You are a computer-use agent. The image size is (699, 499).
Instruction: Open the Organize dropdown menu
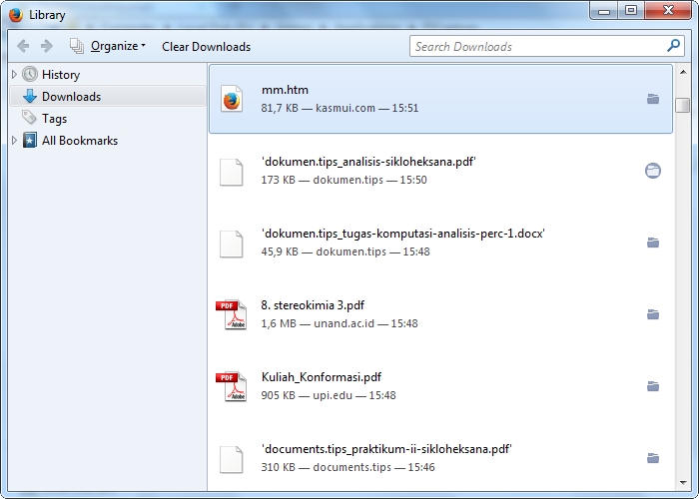tap(117, 46)
